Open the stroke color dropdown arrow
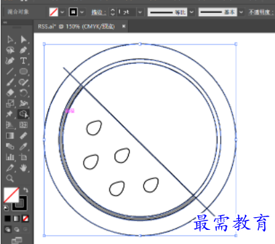The width and height of the screenshot is (275, 244). click(82, 12)
